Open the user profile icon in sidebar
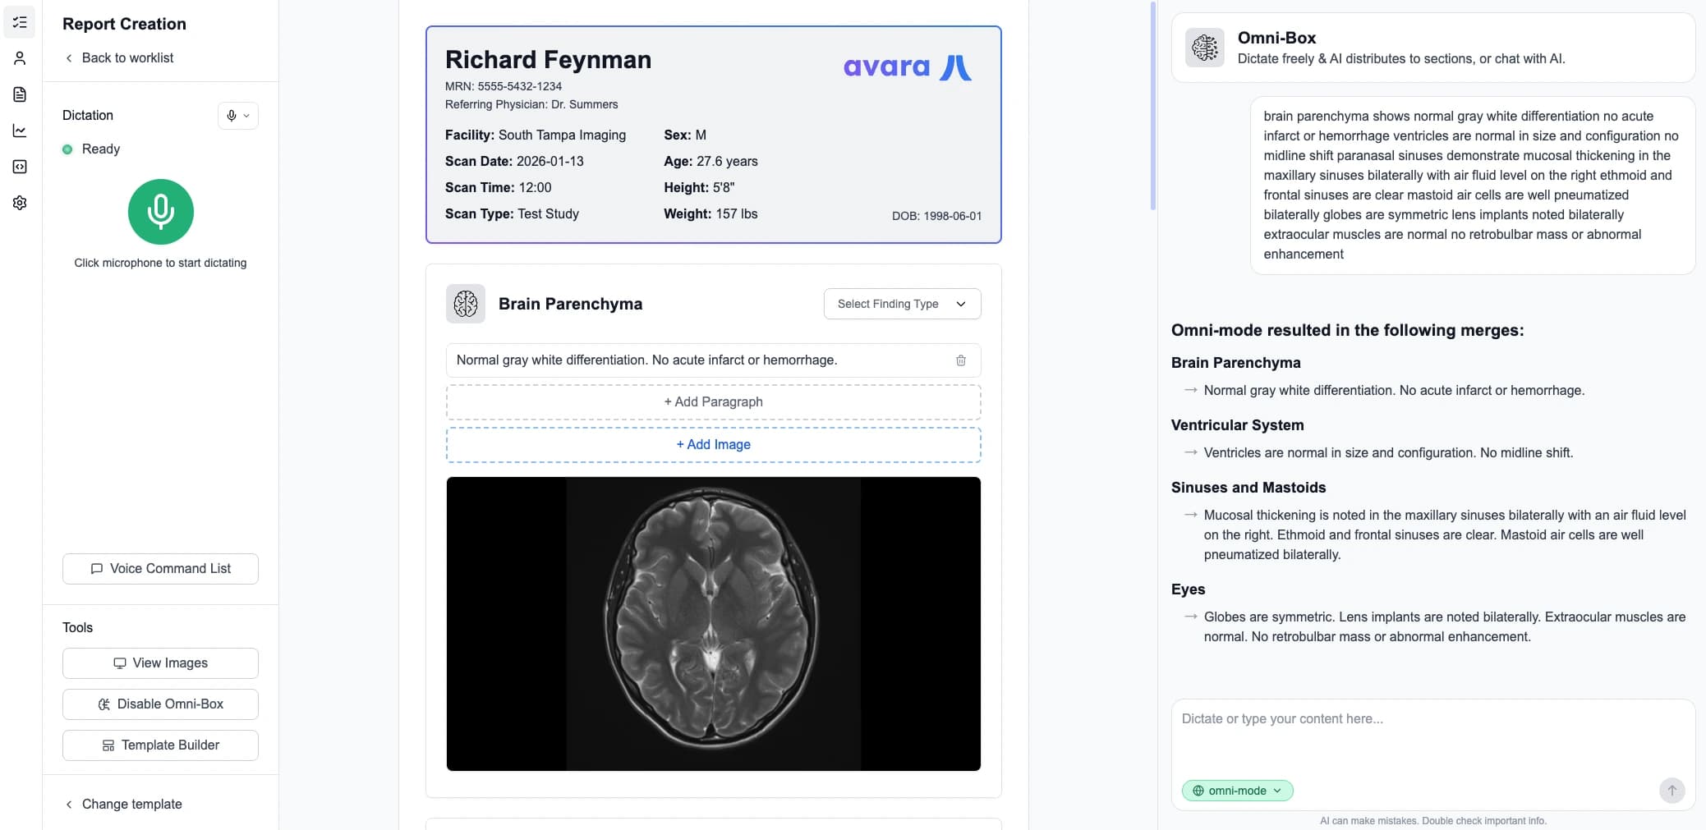The height and width of the screenshot is (830, 1706). click(21, 57)
